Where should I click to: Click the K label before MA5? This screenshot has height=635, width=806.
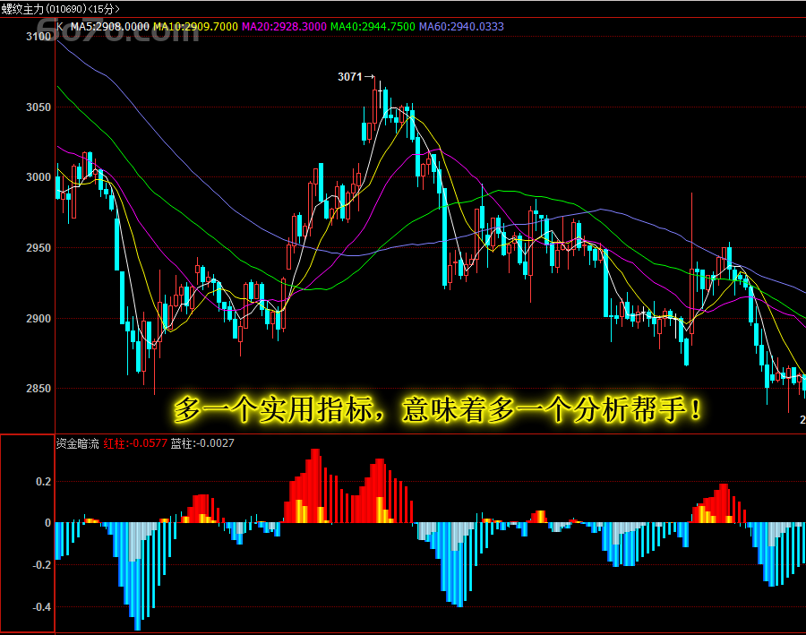pyautogui.click(x=60, y=27)
